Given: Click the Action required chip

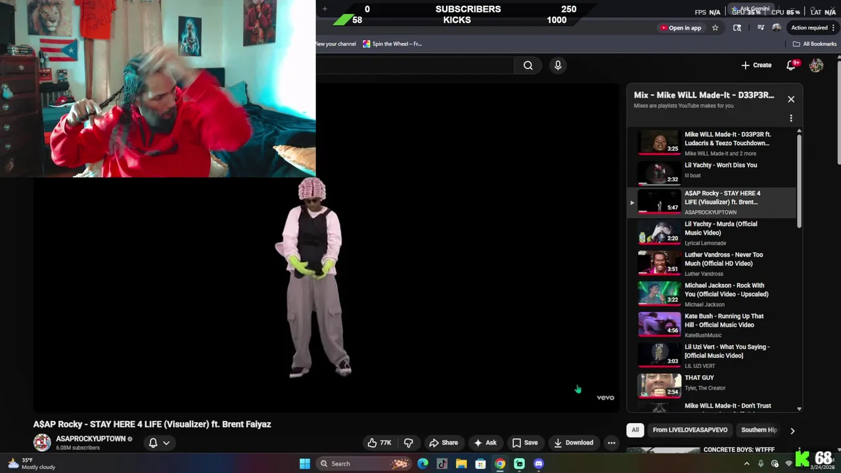Looking at the screenshot, I should click(808, 28).
